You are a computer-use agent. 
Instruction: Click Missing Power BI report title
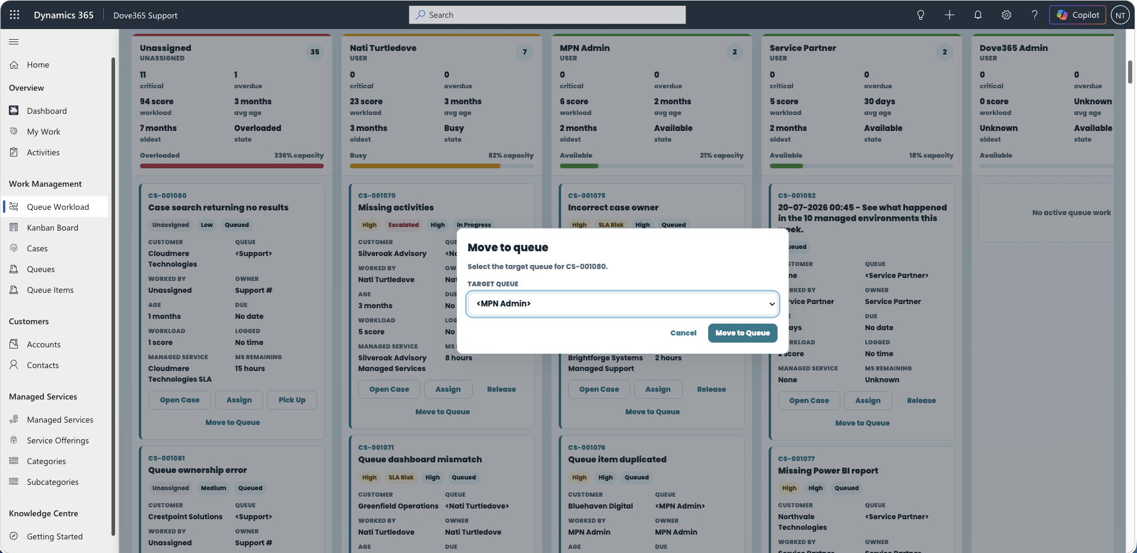tap(828, 471)
